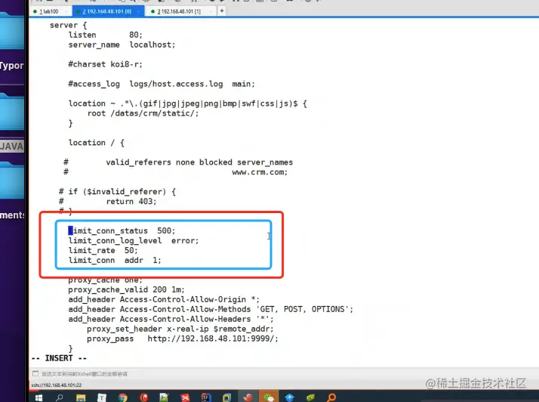The height and width of the screenshot is (402, 539).
Task: Launch Typora from the taskbar
Action: click(x=102, y=398)
